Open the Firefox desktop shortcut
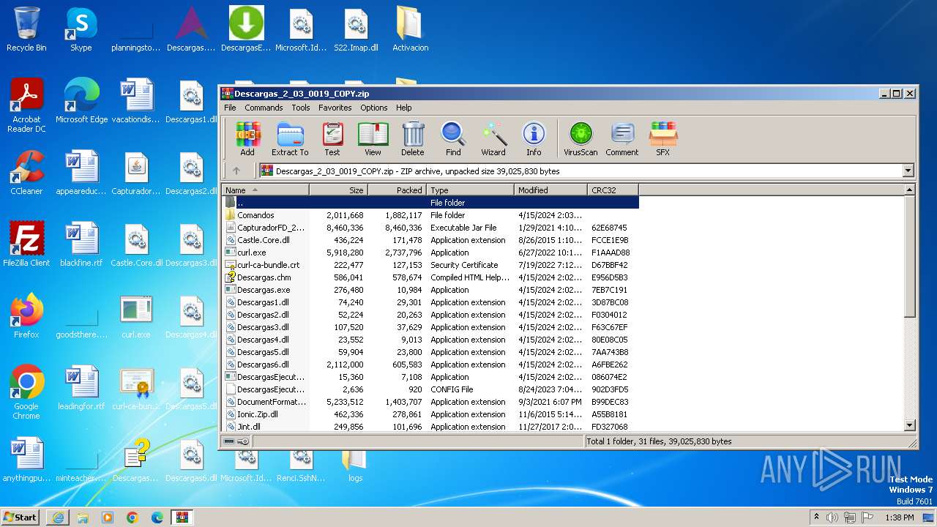Viewport: 937px width, 527px height. [26, 315]
